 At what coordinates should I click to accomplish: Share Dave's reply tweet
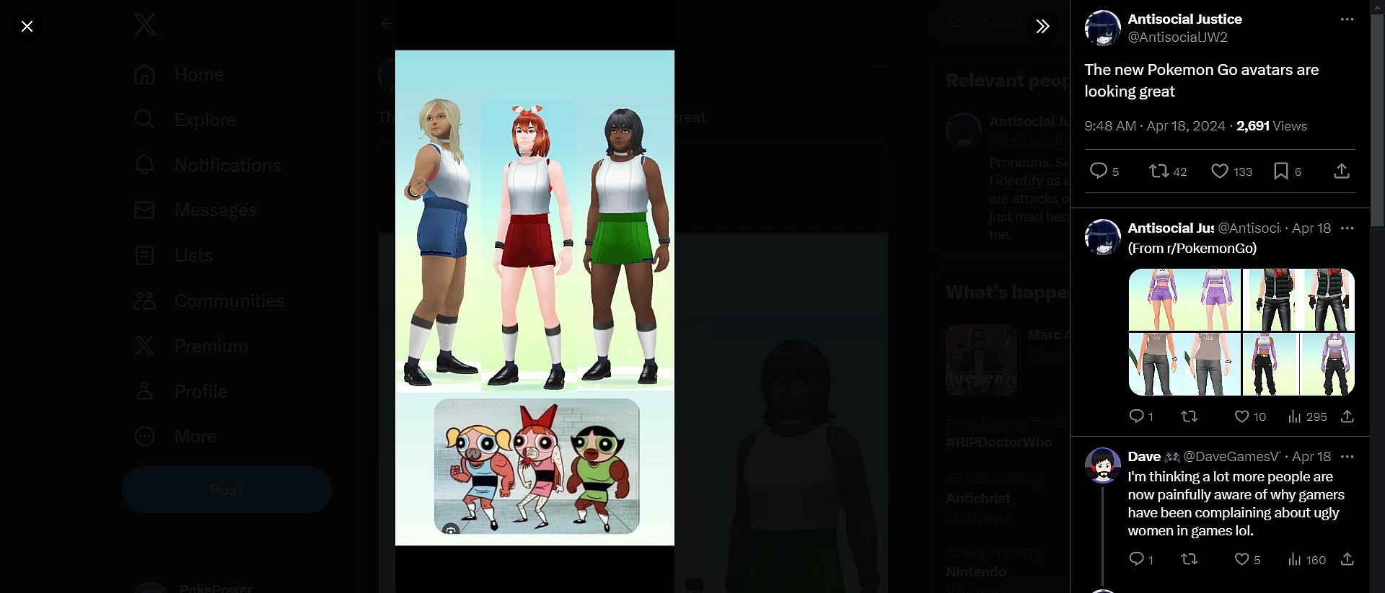coord(1347,559)
